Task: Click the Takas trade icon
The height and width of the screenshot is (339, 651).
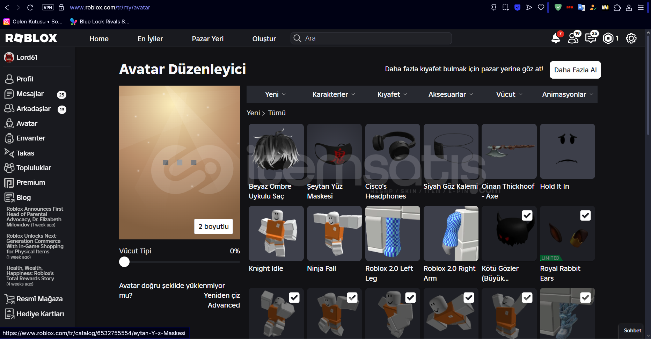Action: coord(9,153)
